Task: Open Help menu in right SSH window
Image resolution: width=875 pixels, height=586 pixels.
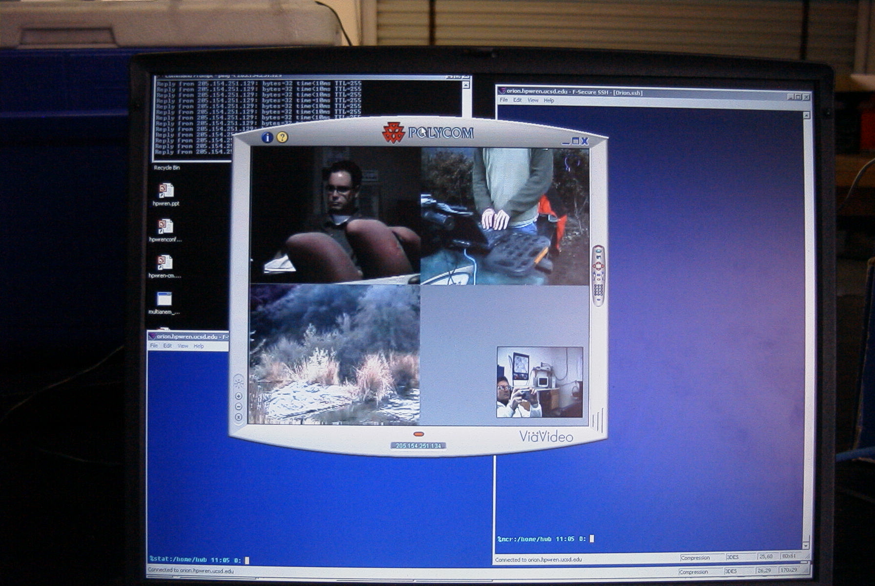Action: [549, 100]
